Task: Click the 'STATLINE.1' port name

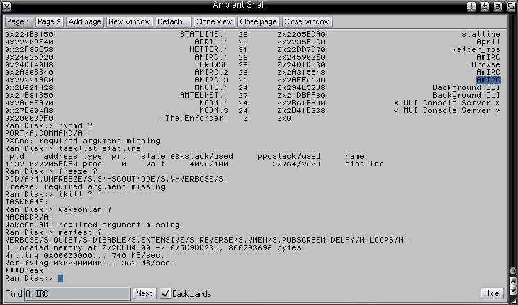Action: click(x=204, y=34)
